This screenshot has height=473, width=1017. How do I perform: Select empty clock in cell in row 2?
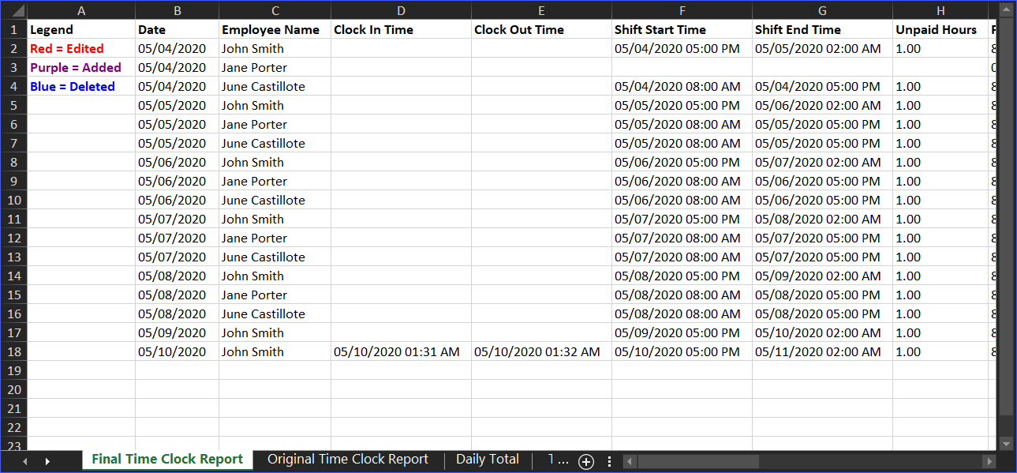(x=401, y=49)
